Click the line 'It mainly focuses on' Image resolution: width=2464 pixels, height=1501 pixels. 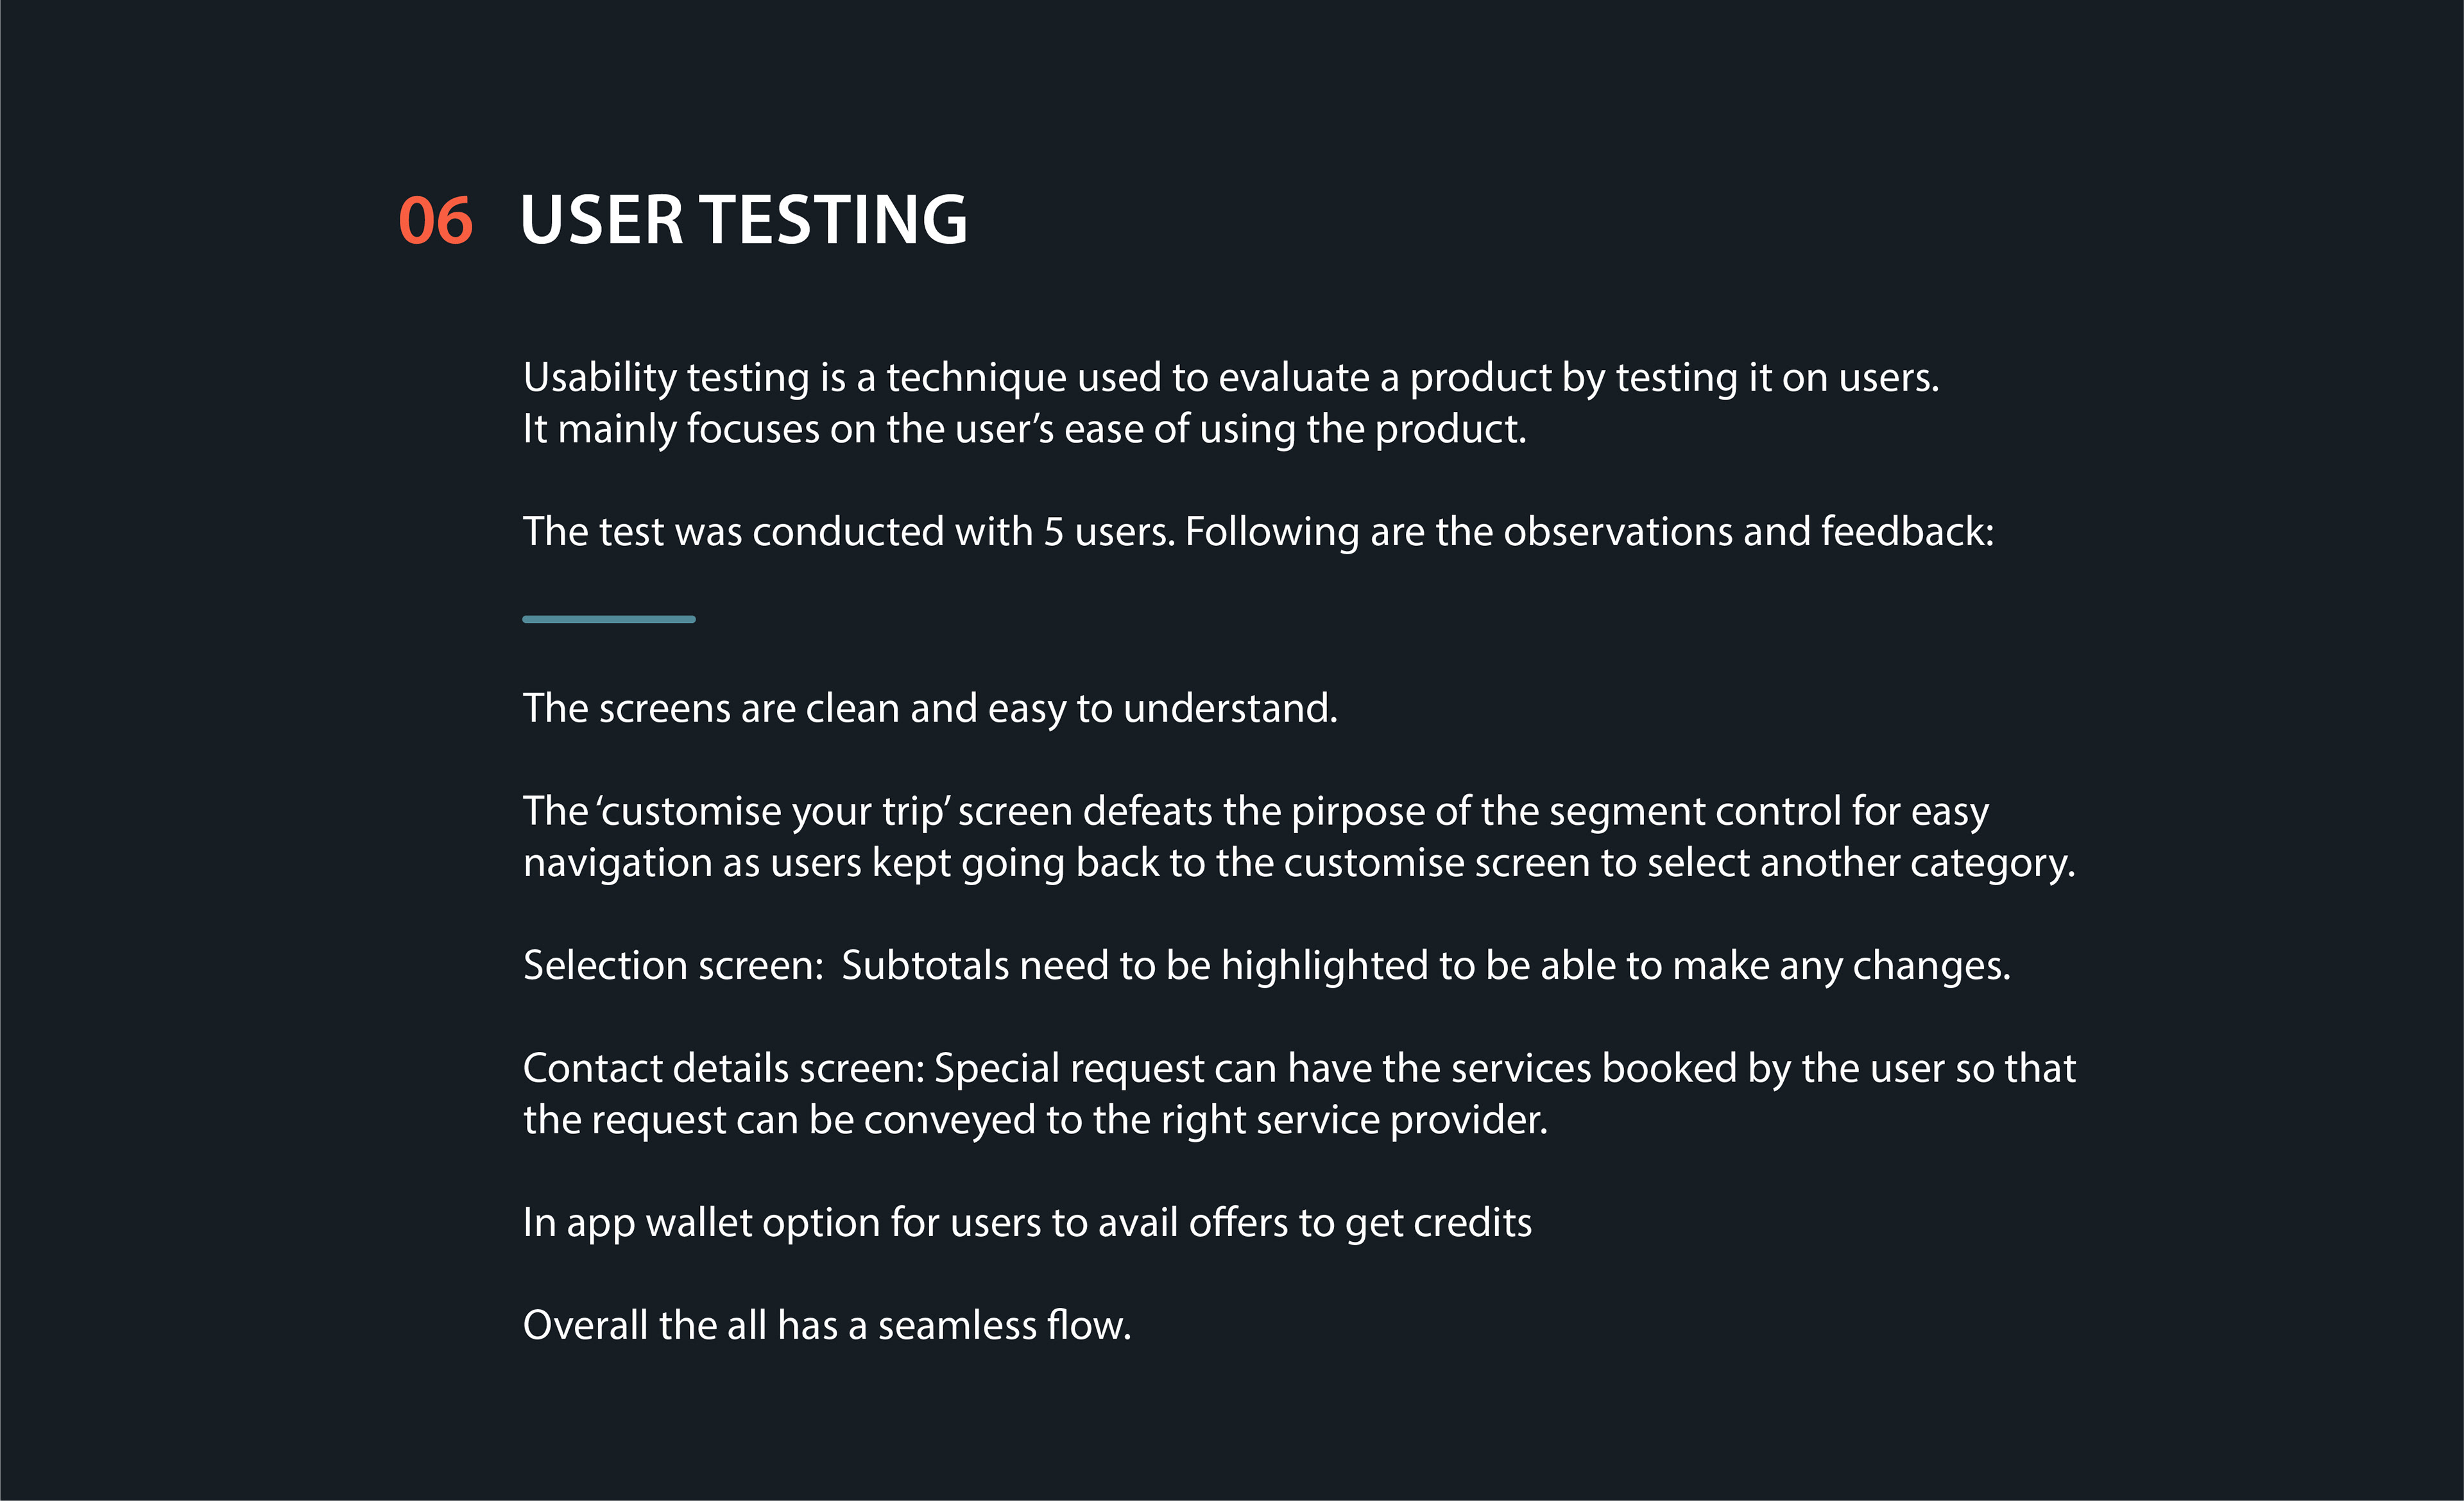coord(1025,430)
